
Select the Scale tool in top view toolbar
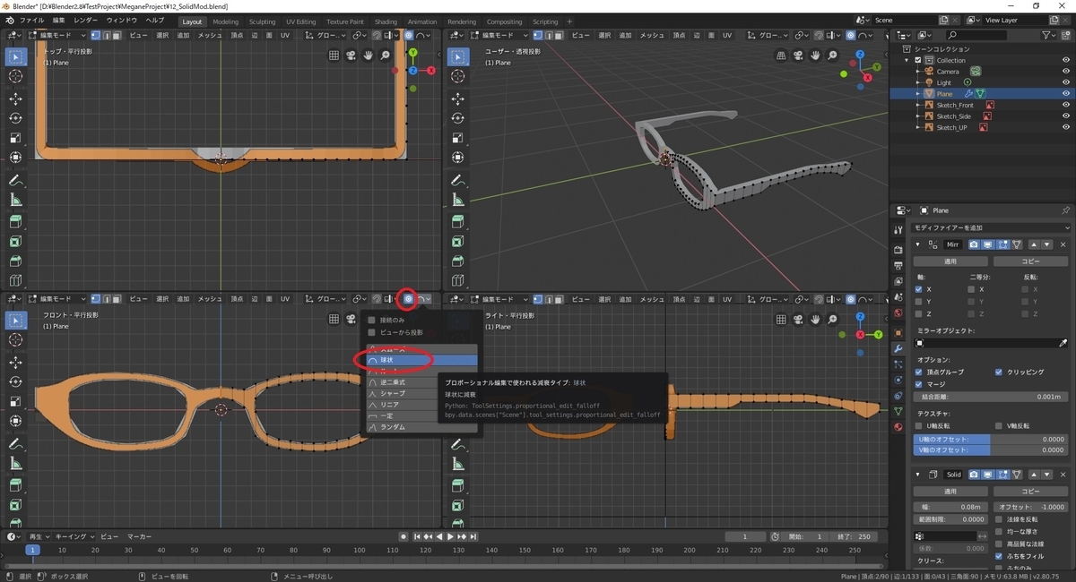click(x=15, y=138)
